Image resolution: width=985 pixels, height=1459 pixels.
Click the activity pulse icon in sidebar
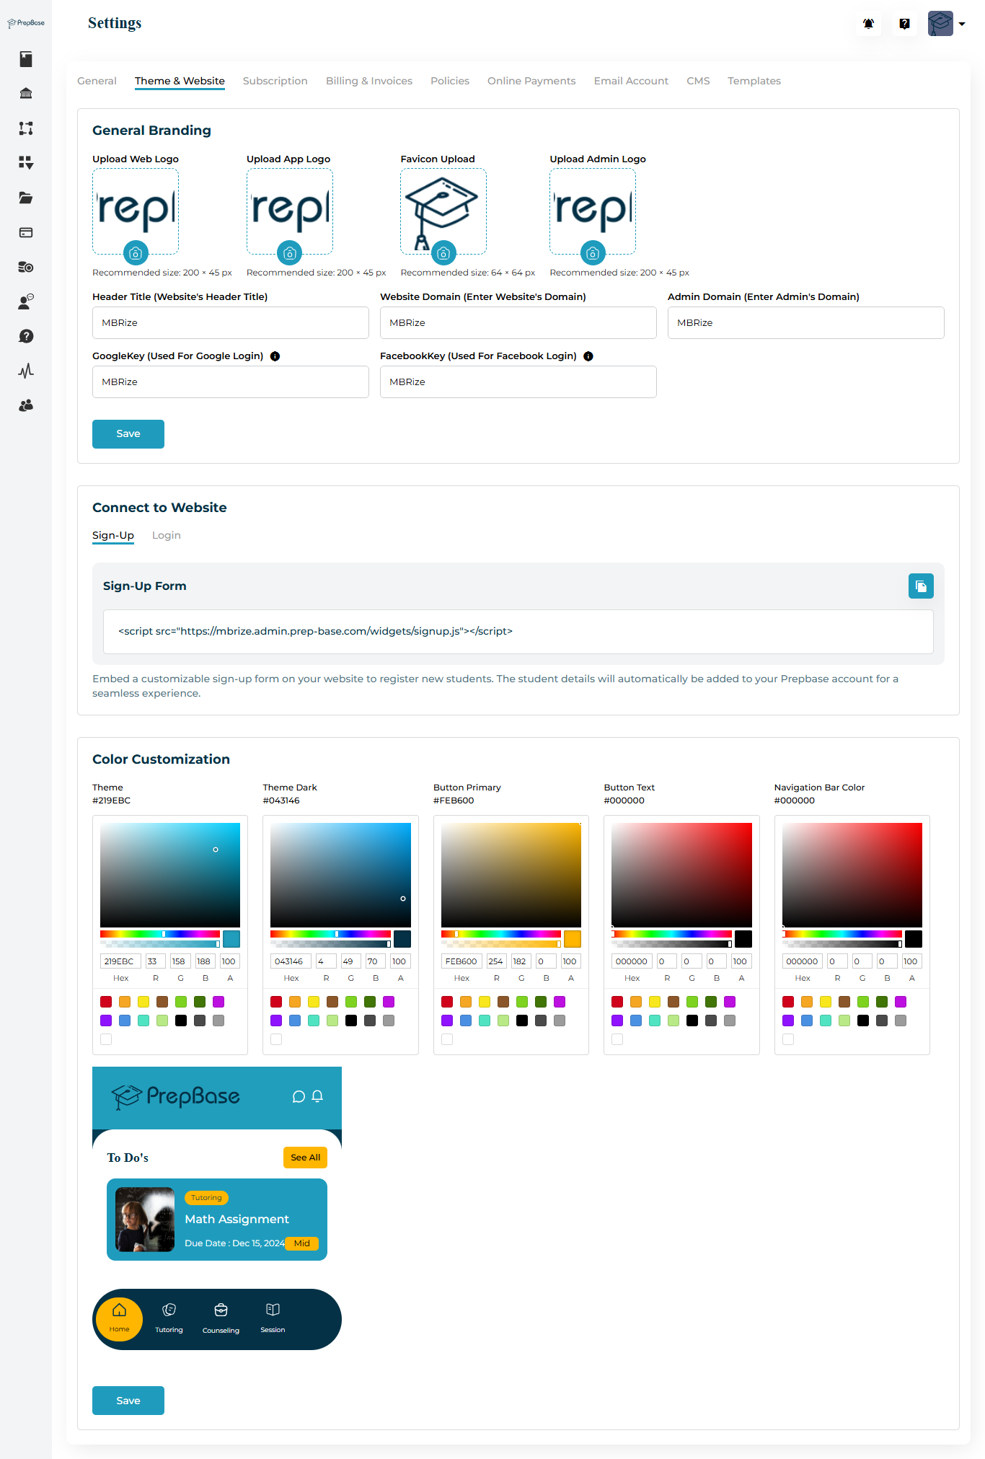click(26, 371)
